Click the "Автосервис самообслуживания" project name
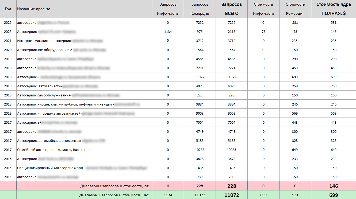Image resolution: width=356 pixels, height=199 pixels. (44, 95)
